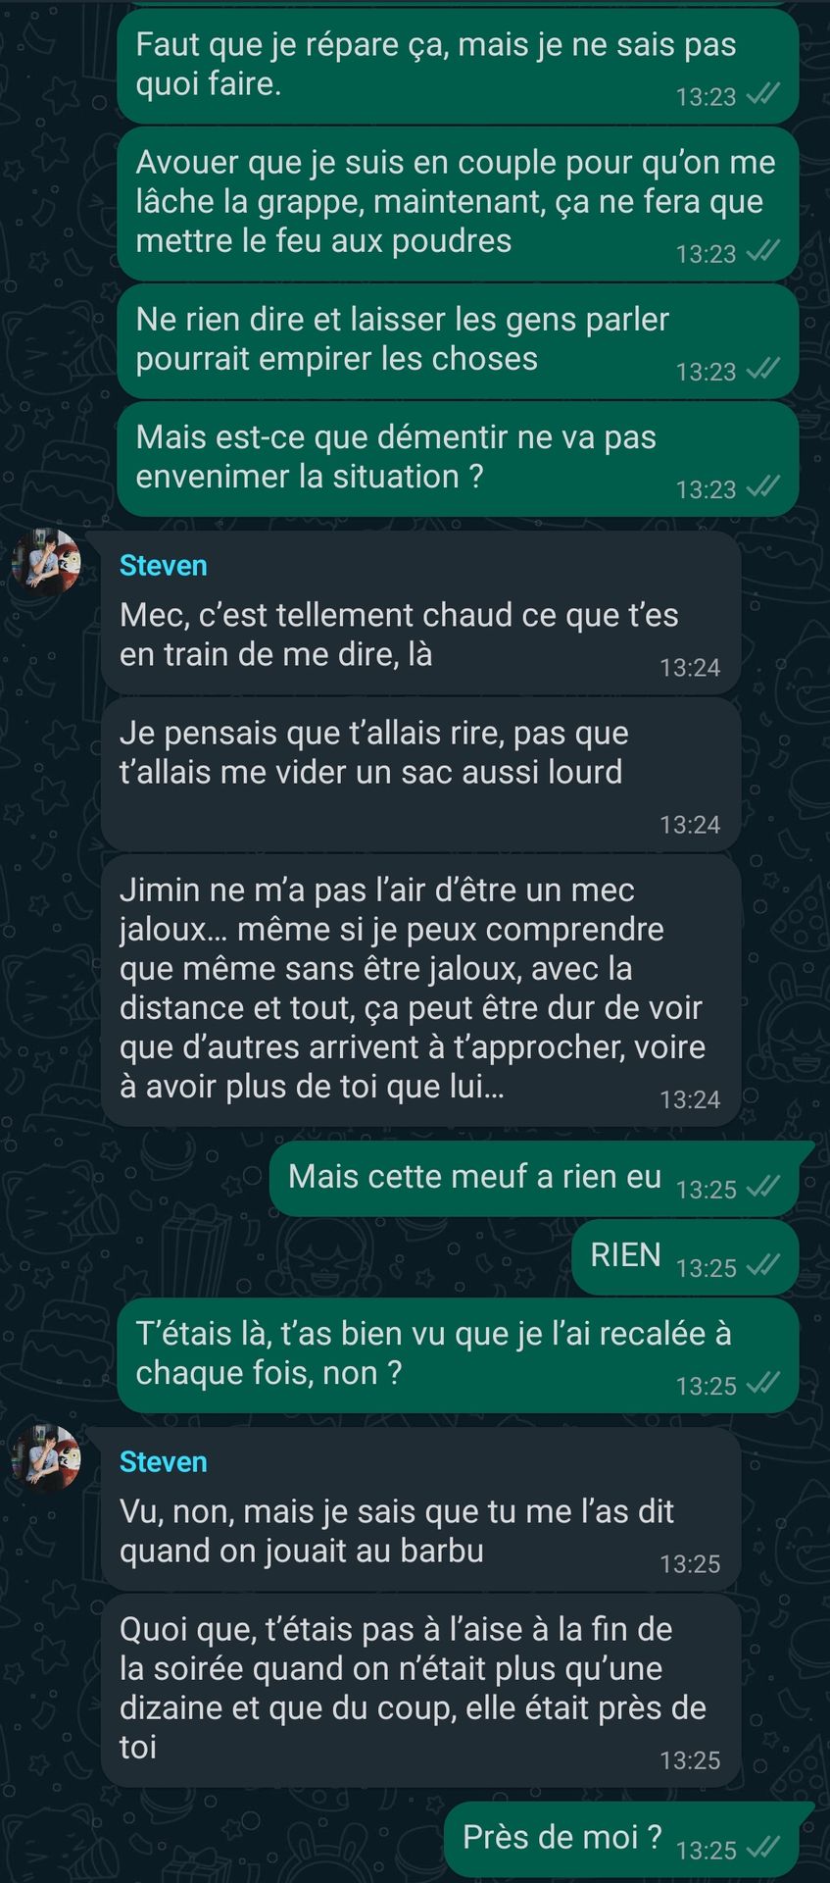
Task: Tap Steven's avatar next to barbu message
Action: click(45, 1458)
